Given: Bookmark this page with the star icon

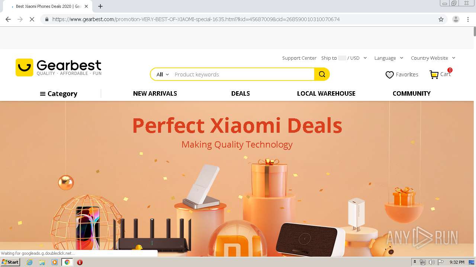Looking at the screenshot, I should pos(441,19).
